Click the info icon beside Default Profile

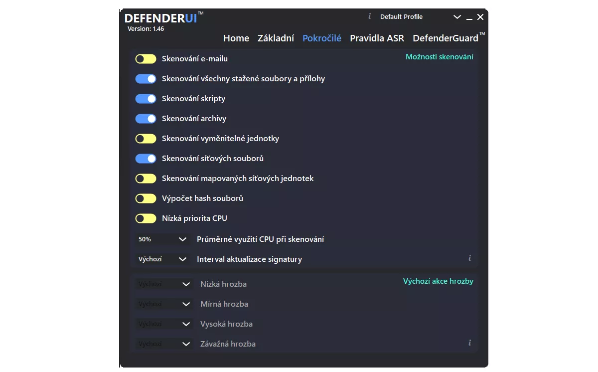[x=369, y=16]
